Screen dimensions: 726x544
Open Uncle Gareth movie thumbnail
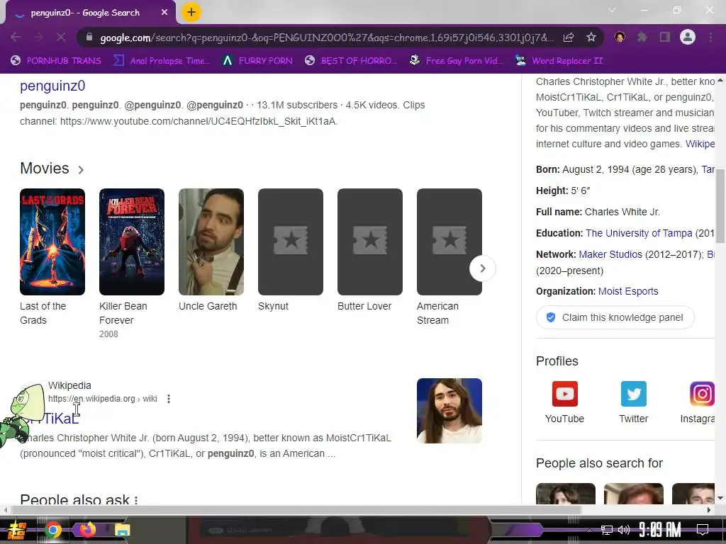(x=211, y=242)
